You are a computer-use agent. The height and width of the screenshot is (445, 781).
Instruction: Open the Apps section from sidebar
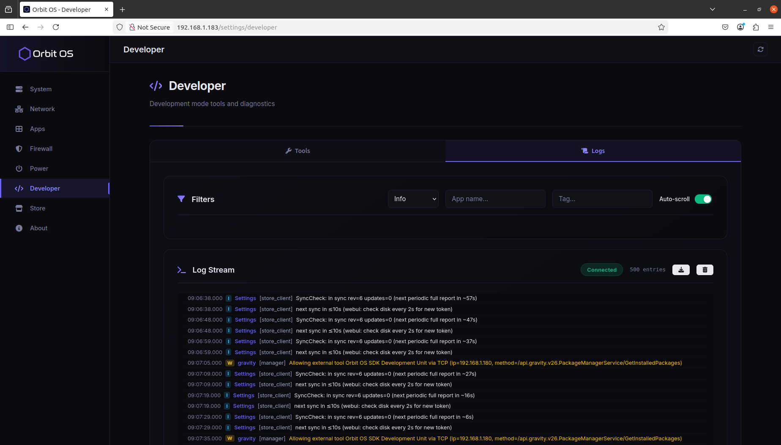click(x=37, y=129)
